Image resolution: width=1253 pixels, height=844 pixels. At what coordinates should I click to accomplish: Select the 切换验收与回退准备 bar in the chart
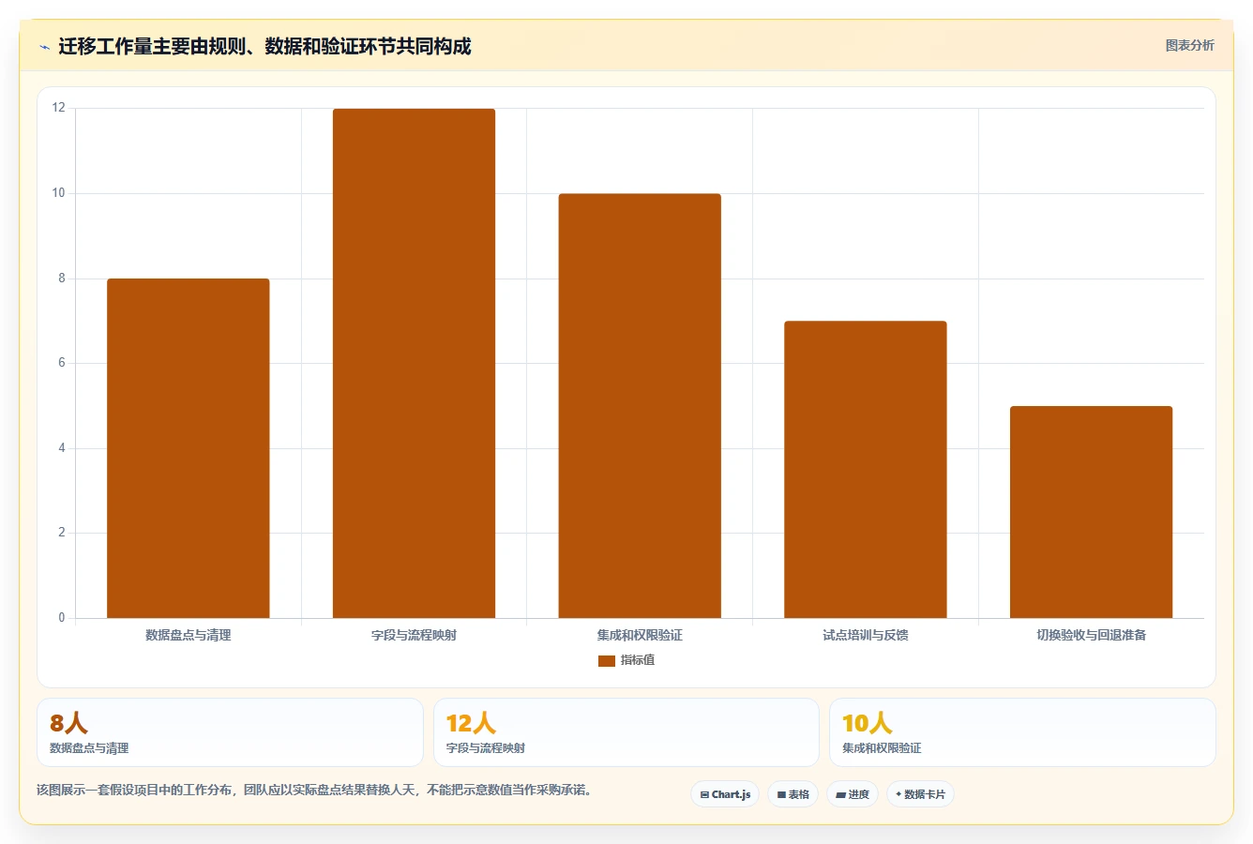click(x=1091, y=512)
